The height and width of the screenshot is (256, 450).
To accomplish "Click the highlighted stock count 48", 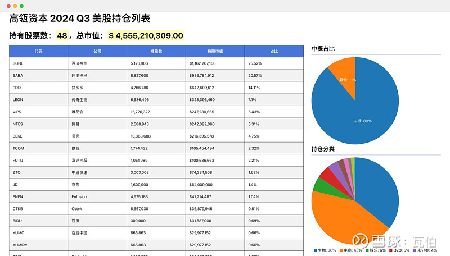I will tap(62, 35).
